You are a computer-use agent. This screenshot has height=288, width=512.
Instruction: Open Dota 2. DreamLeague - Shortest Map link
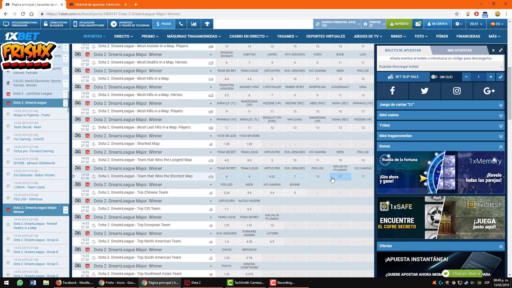click(x=129, y=144)
